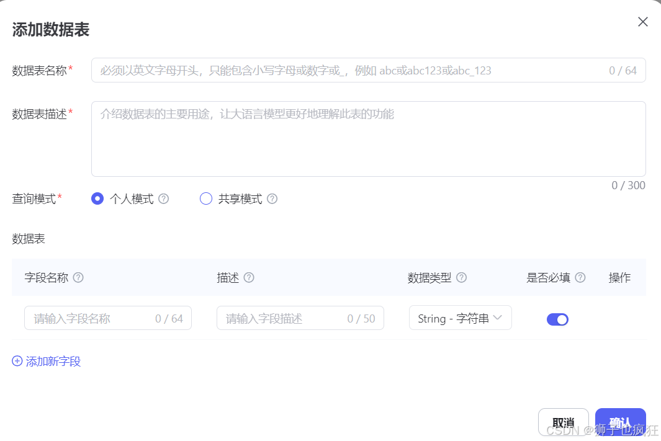This screenshot has height=441, width=661.
Task: Show the help tooltip for 字段名称
Action: (x=78, y=278)
